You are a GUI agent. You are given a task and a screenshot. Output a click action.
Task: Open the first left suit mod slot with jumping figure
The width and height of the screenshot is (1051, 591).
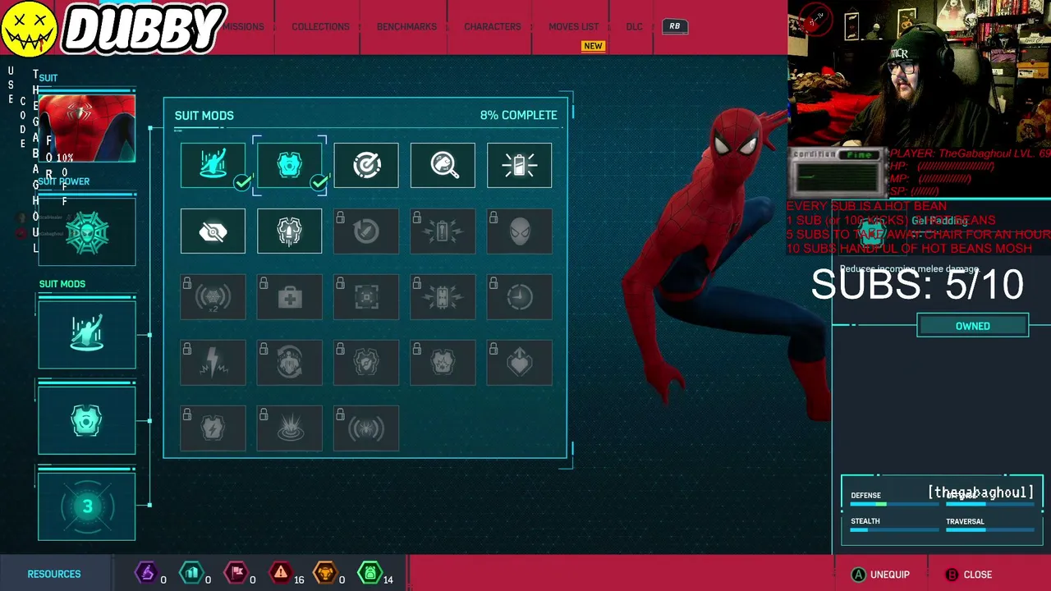pos(86,335)
